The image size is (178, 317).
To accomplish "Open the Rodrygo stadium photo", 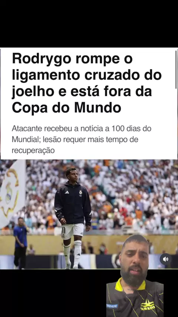I will click(89, 214).
